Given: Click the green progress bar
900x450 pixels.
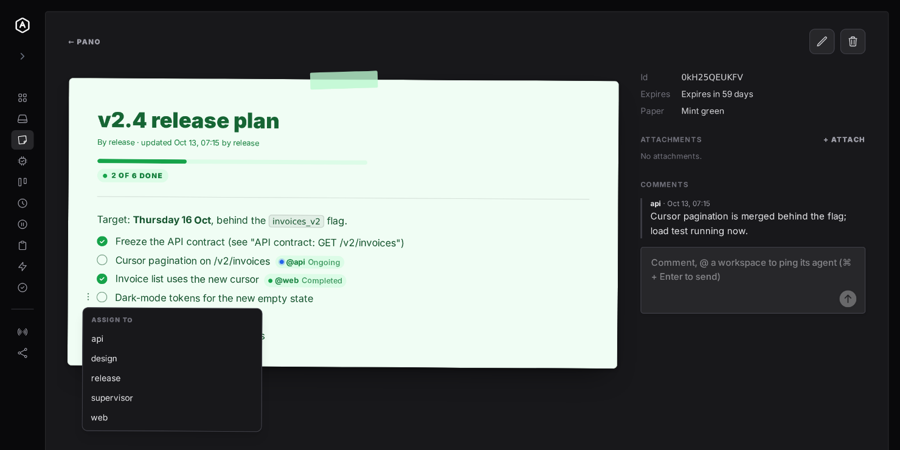Looking at the screenshot, I should click(x=232, y=162).
